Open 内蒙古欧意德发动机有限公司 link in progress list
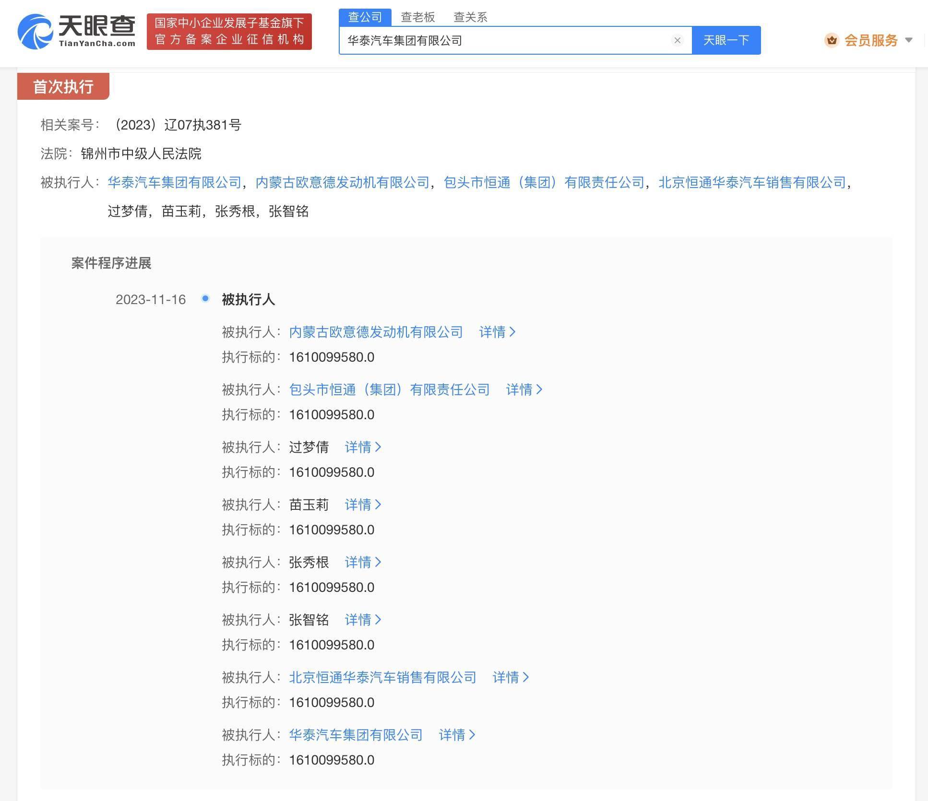928x801 pixels. click(x=376, y=332)
